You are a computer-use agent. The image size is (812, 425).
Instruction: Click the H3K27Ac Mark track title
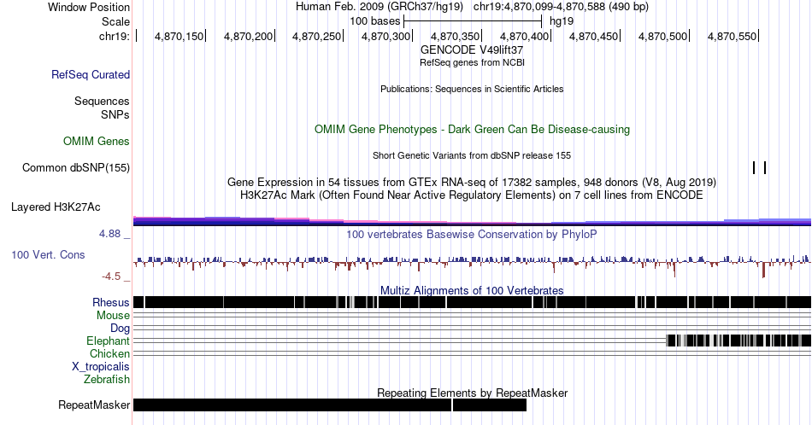pyautogui.click(x=472, y=195)
